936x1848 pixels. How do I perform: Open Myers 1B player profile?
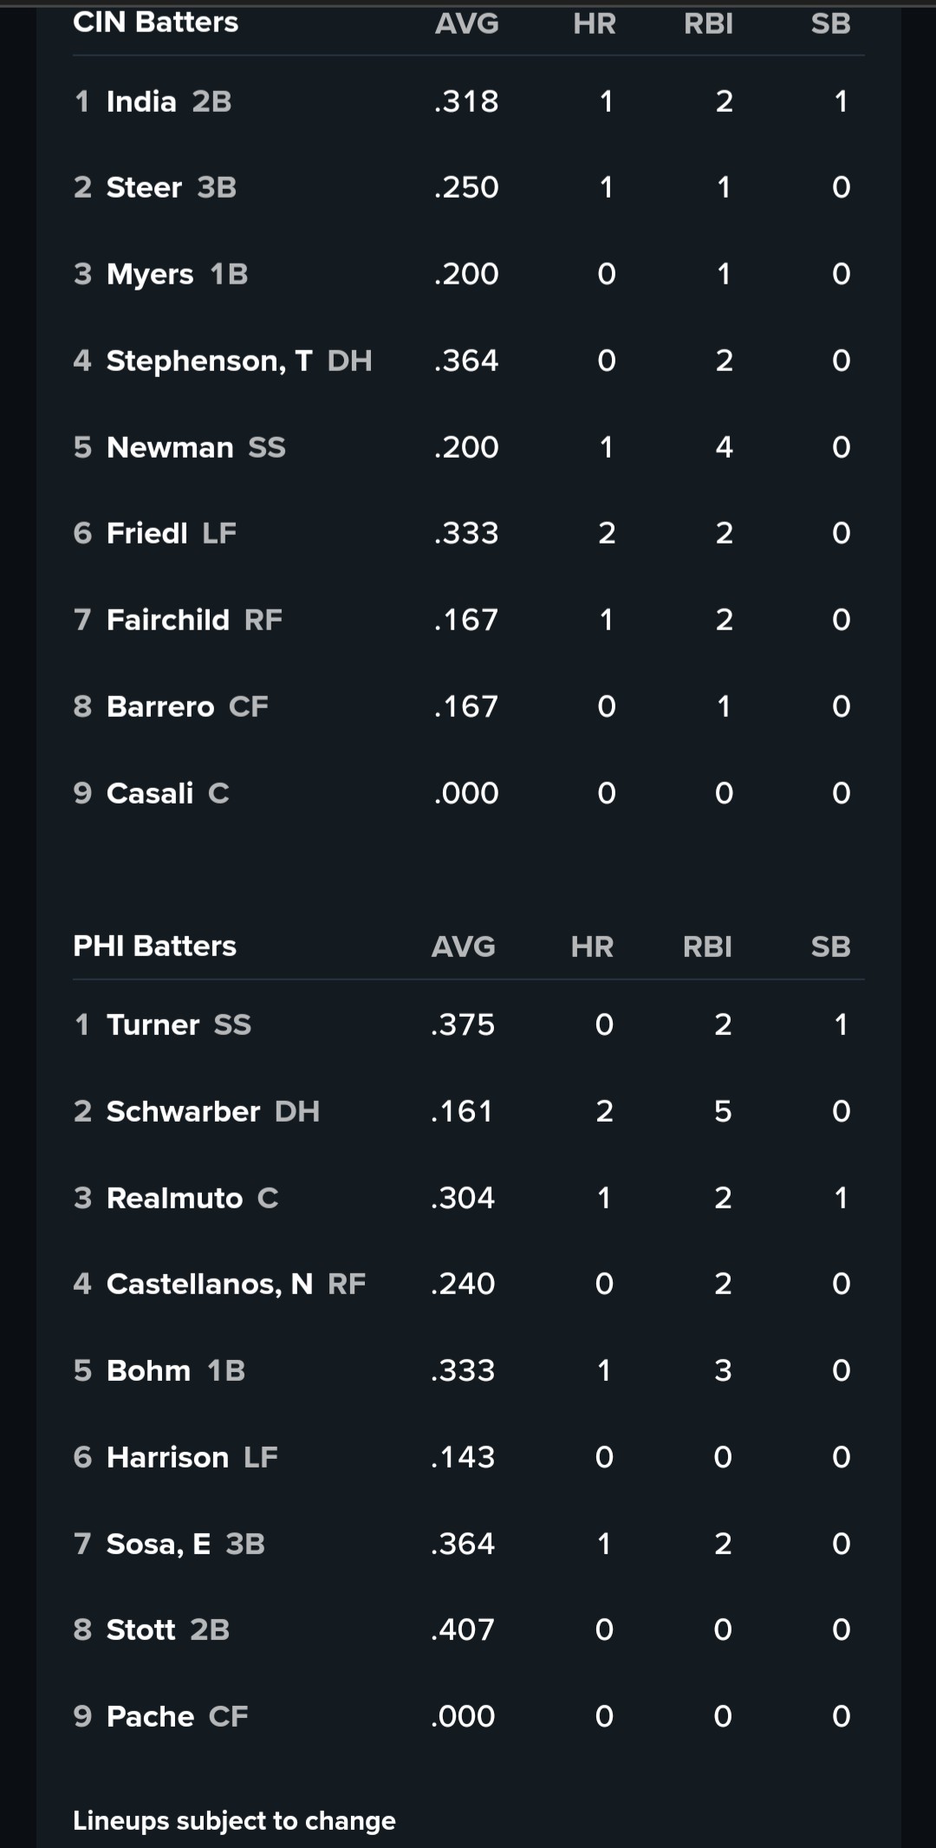click(150, 274)
